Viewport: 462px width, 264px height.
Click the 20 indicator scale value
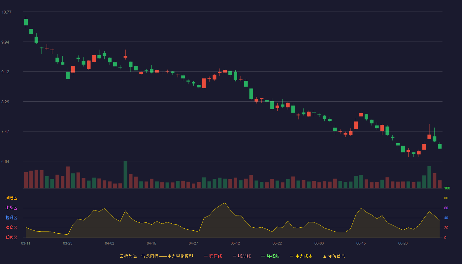[x=446, y=228]
